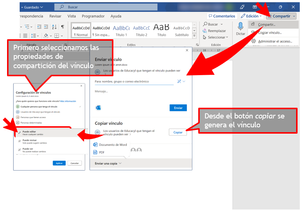Choose 'Administrar el acceso...' menu entry

pyautogui.click(x=273, y=41)
